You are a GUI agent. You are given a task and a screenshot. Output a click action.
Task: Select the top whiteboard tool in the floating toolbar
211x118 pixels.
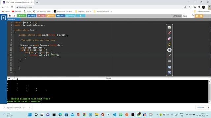pyautogui.click(x=169, y=27)
